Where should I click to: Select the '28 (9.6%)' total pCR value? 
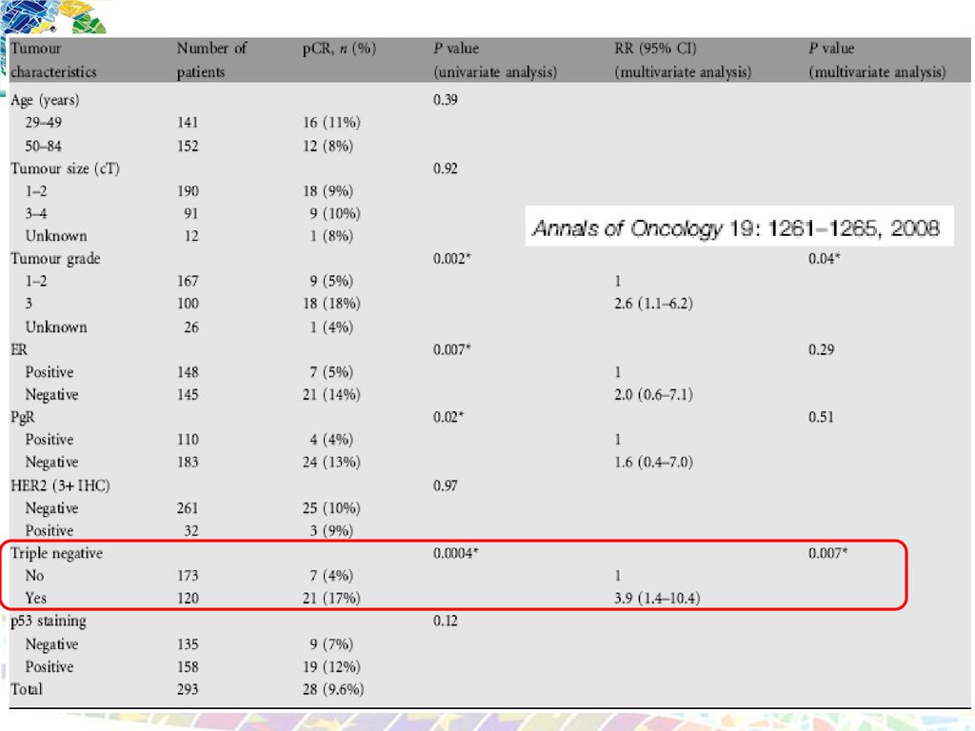pyautogui.click(x=333, y=689)
